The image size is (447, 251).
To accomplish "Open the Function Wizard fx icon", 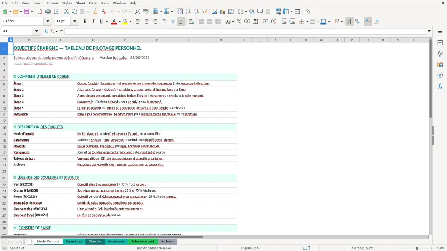I will pyautogui.click(x=47, y=31).
